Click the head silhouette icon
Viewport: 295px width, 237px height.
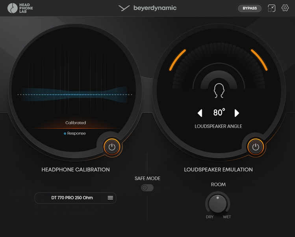219,90
